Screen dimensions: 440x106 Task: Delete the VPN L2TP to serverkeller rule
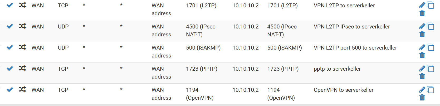[422, 13]
